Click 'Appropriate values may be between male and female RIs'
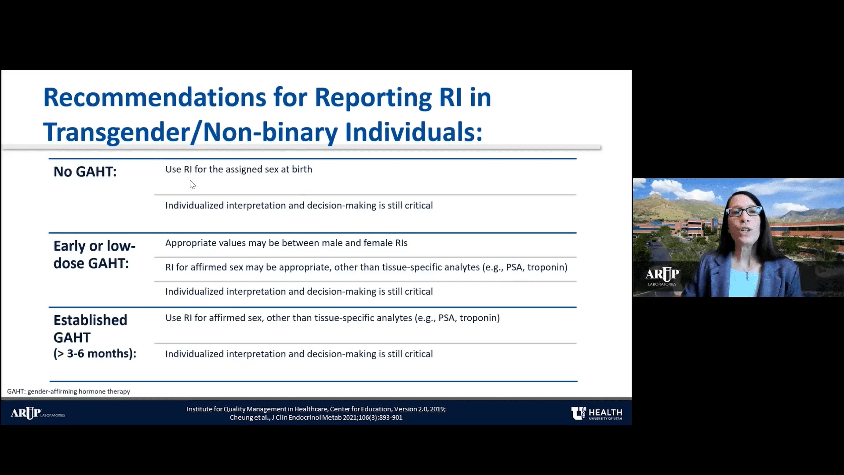 [x=286, y=243]
